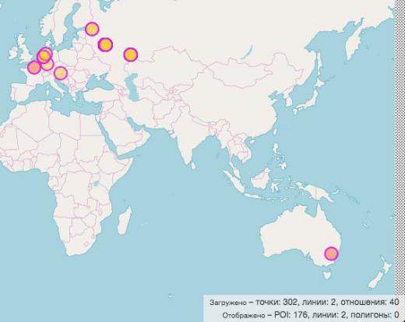Click the displayed POI status line (Отображено)

311,315
